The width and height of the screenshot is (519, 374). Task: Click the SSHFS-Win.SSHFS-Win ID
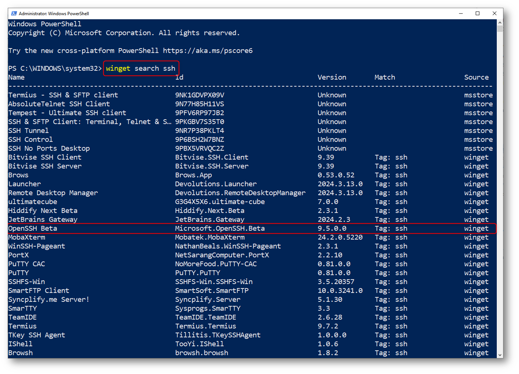point(214,282)
